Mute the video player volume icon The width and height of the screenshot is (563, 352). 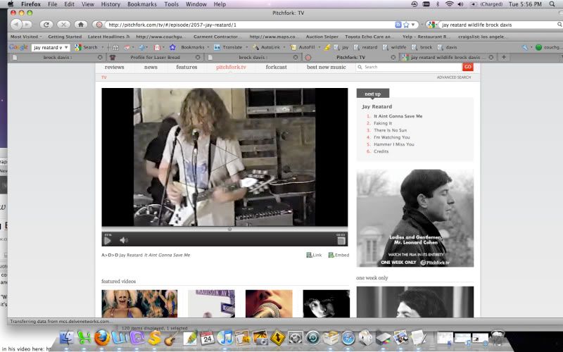pos(124,240)
